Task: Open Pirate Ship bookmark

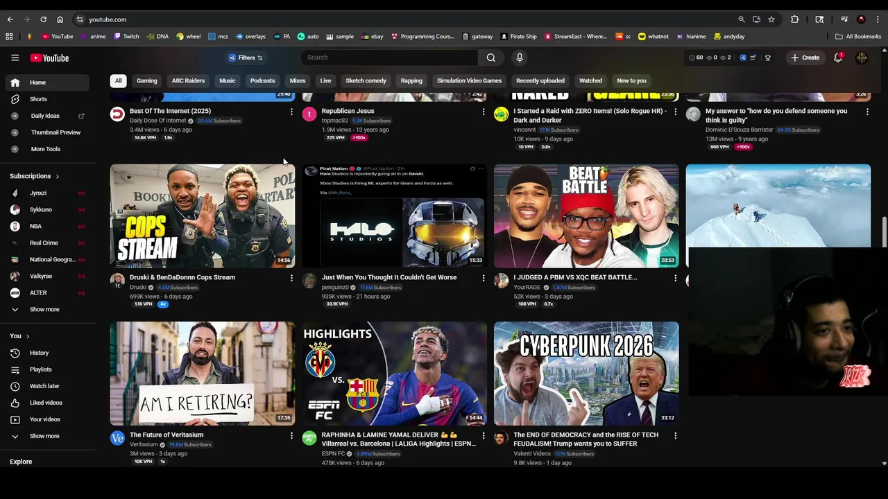Action: [518, 37]
